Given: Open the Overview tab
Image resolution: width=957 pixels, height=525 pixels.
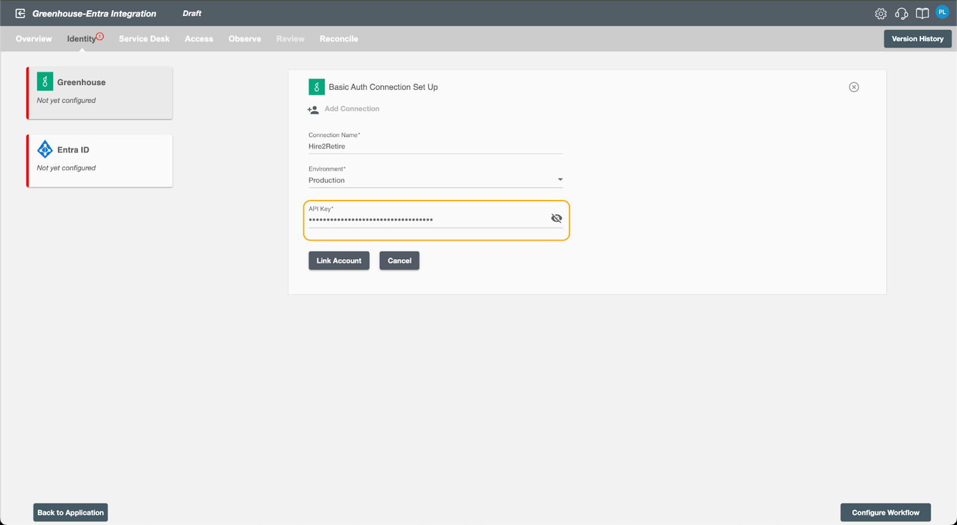Looking at the screenshot, I should (33, 39).
